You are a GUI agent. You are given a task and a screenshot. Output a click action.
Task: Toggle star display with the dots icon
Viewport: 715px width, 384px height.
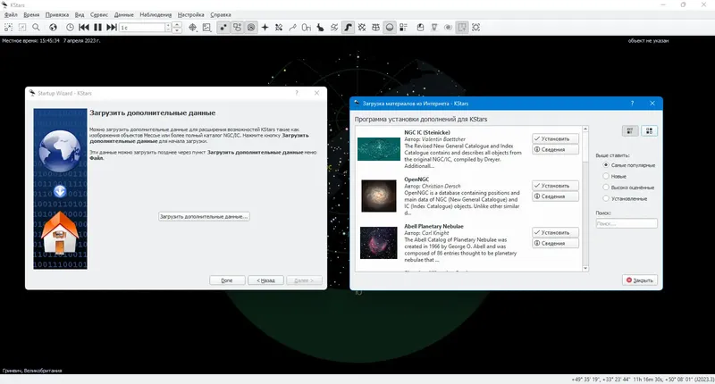coord(223,28)
